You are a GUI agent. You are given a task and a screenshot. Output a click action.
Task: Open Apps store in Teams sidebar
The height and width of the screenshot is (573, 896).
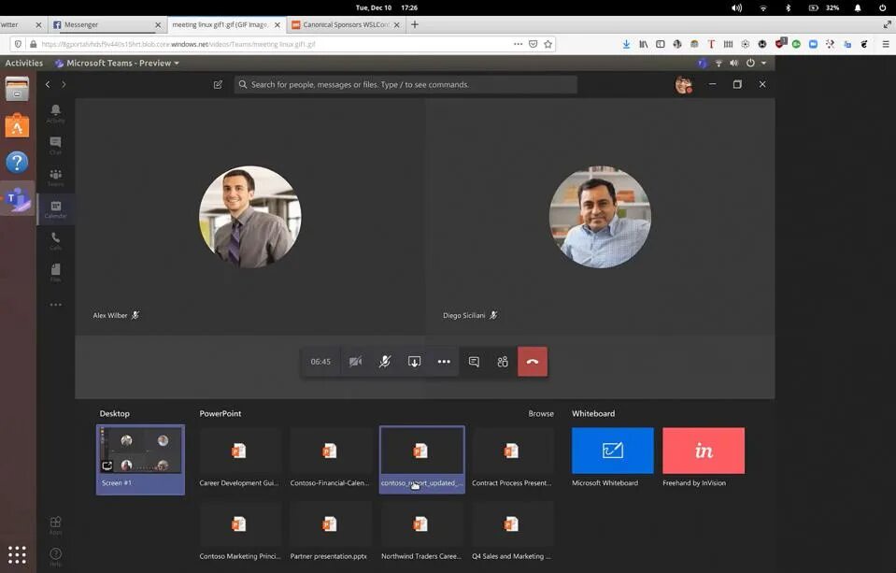click(x=55, y=525)
